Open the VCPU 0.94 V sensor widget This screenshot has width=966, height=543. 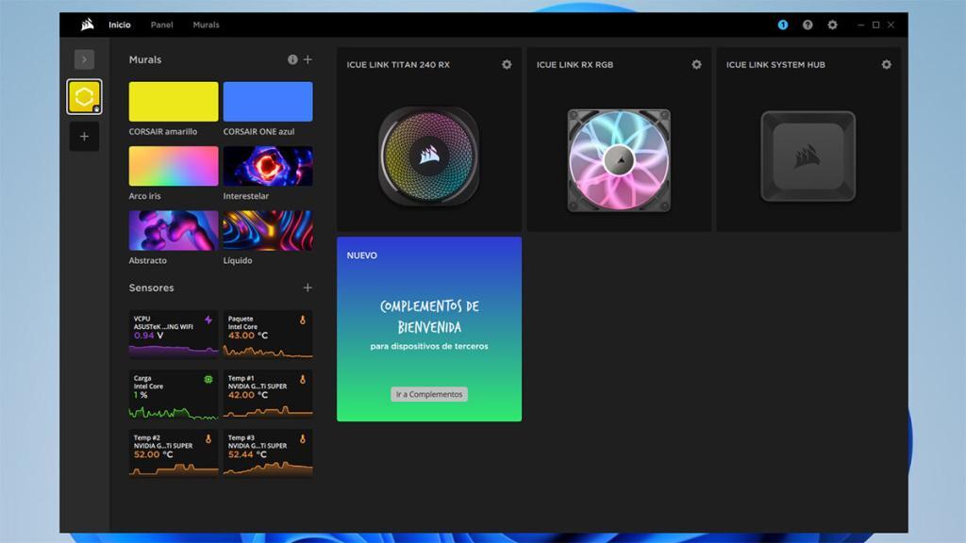click(x=174, y=335)
